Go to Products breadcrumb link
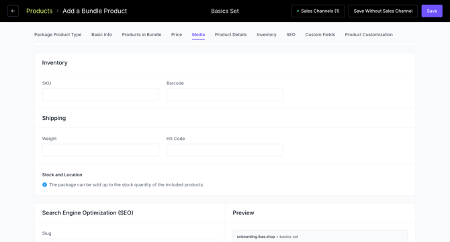This screenshot has height=242, width=450. click(40, 11)
